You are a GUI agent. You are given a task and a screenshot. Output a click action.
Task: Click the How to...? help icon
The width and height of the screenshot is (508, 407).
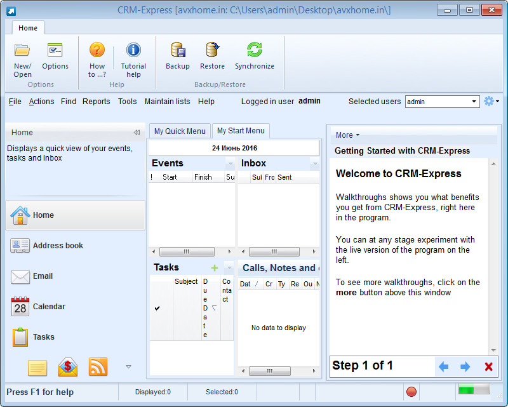click(97, 50)
